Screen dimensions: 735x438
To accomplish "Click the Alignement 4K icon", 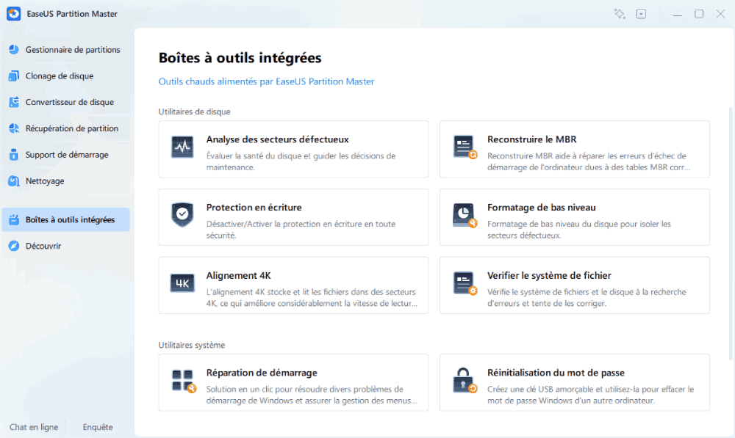I will (x=182, y=283).
